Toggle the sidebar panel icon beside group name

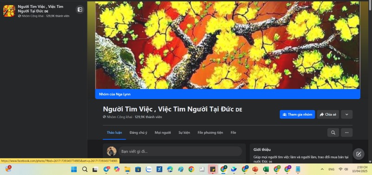pos(80,9)
